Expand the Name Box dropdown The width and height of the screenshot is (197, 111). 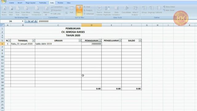pyautogui.click(x=22, y=21)
